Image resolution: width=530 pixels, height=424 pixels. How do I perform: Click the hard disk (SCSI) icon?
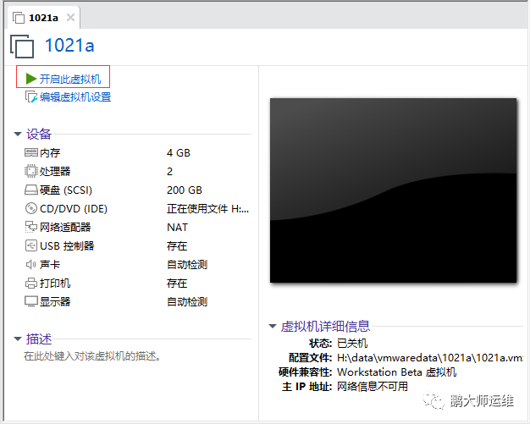click(31, 190)
